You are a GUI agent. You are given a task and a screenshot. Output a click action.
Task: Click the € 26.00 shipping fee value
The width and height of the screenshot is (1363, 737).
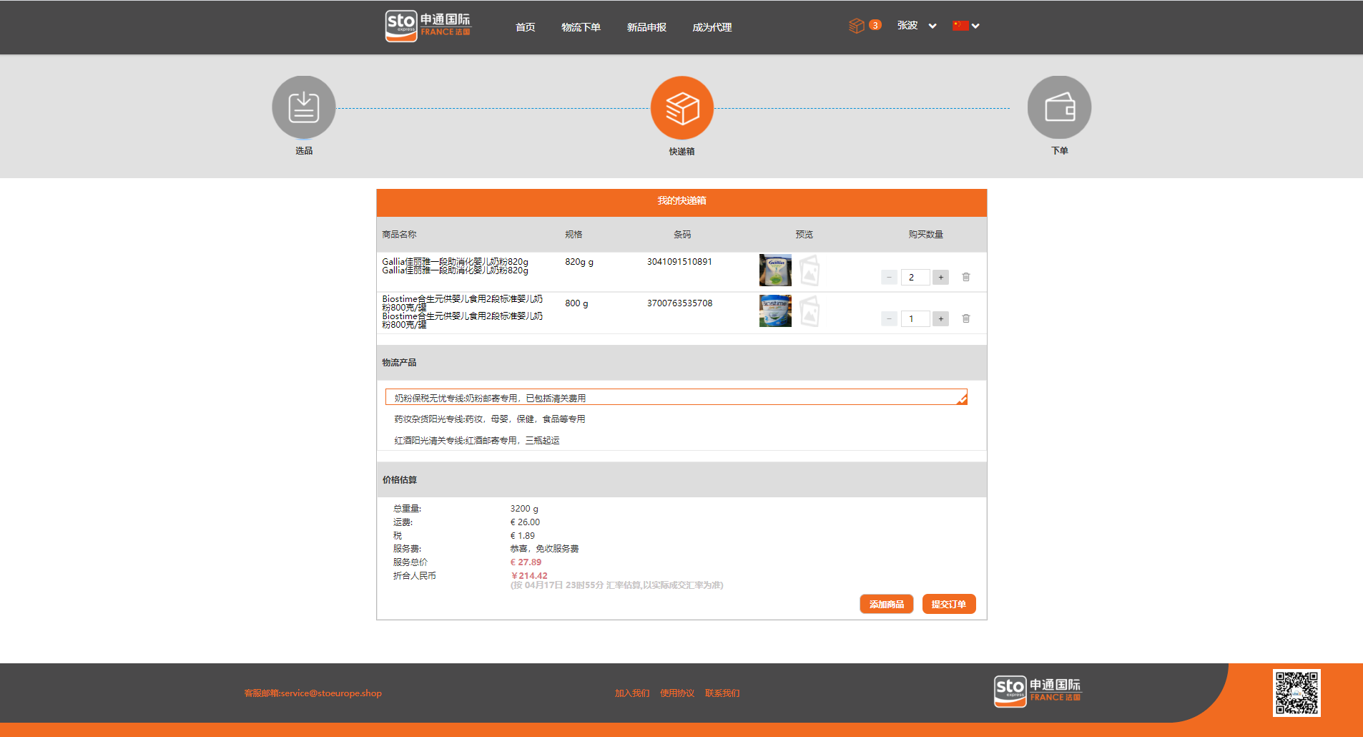click(525, 522)
